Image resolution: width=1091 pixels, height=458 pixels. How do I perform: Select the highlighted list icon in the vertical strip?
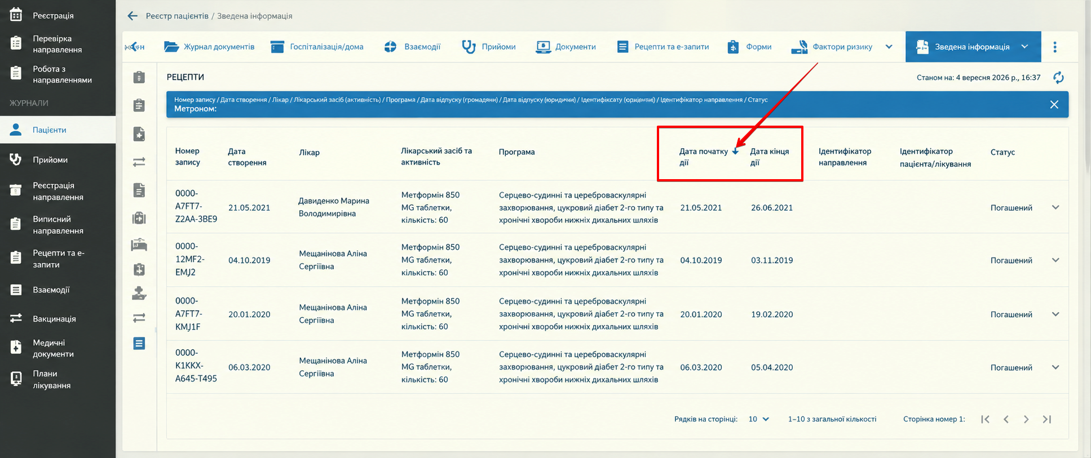coord(139,344)
